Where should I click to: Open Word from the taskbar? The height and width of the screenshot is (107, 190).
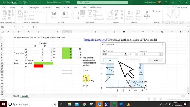pos(121,104)
